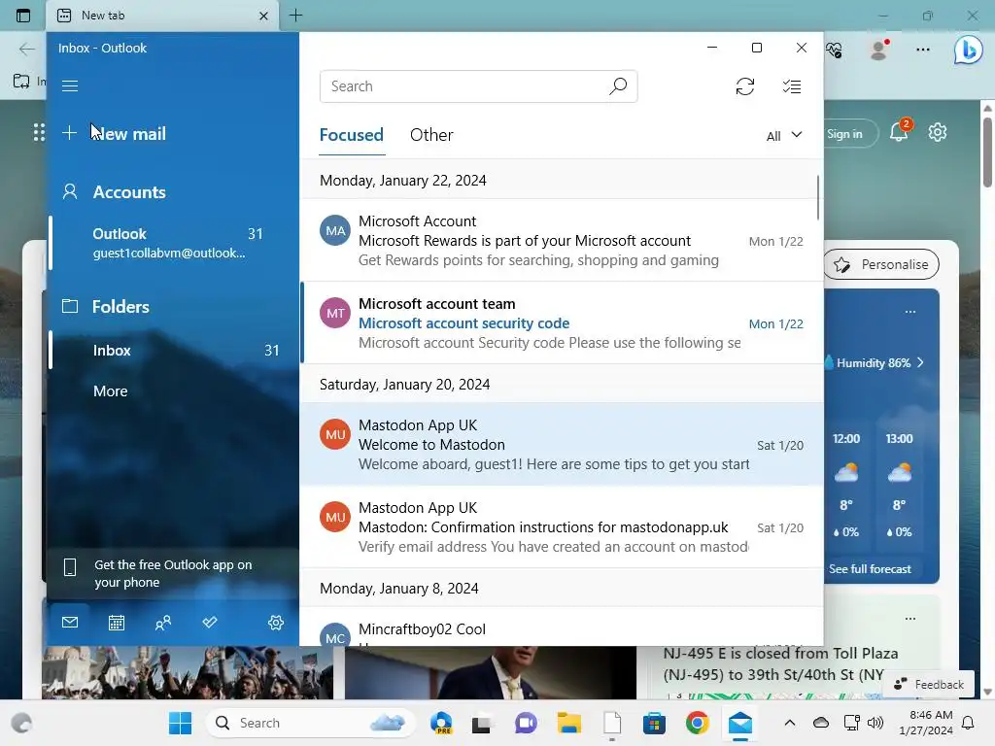The width and height of the screenshot is (995, 746).
Task: Collapse the hamburger navigation menu in Mail
Action: pos(70,85)
